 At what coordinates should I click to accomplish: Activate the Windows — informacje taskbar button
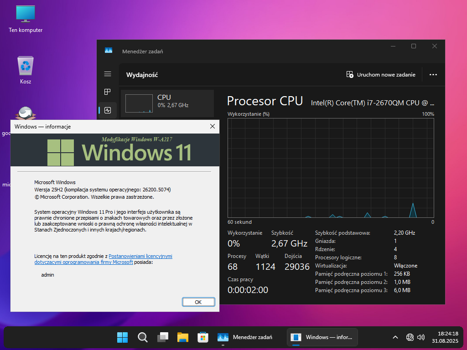[322, 337]
